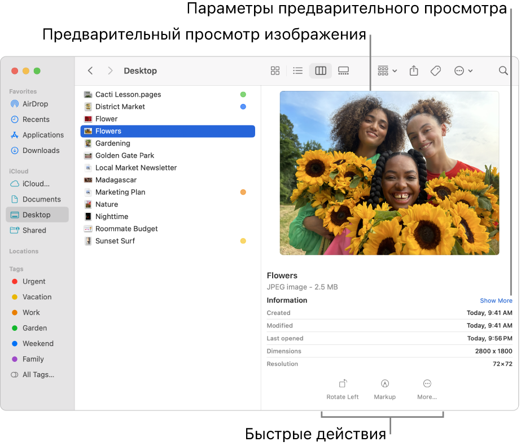Open iCloud Drive in sidebar
This screenshot has width=521, height=446.
(37, 184)
